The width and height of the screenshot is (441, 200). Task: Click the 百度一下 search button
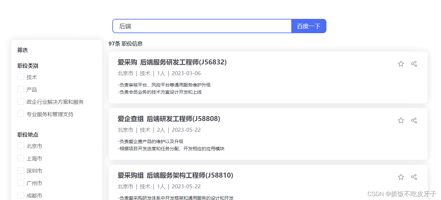click(309, 26)
